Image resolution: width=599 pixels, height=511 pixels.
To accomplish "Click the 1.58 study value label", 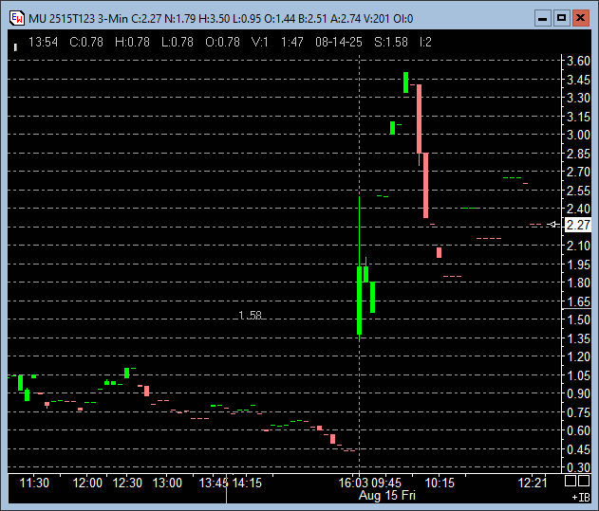I will pyautogui.click(x=250, y=315).
